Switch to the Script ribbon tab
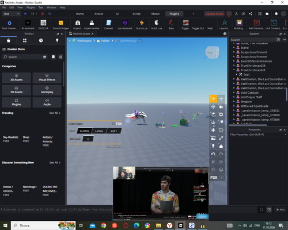 click(137, 14)
